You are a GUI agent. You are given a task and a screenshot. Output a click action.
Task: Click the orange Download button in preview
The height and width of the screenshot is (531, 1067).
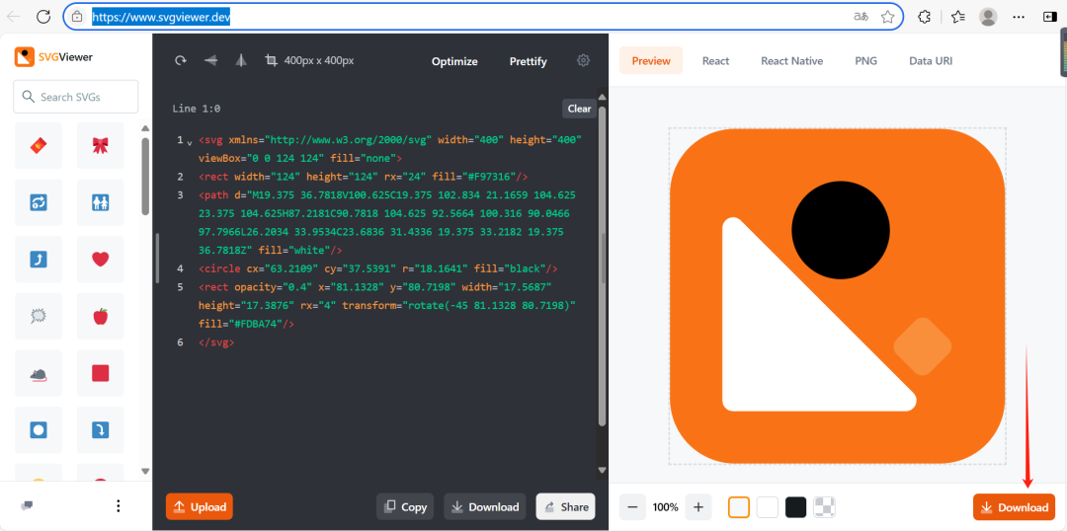(1015, 507)
